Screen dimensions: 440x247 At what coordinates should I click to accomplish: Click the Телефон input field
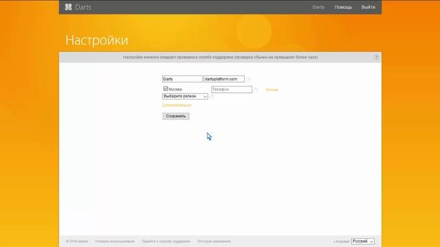click(232, 89)
